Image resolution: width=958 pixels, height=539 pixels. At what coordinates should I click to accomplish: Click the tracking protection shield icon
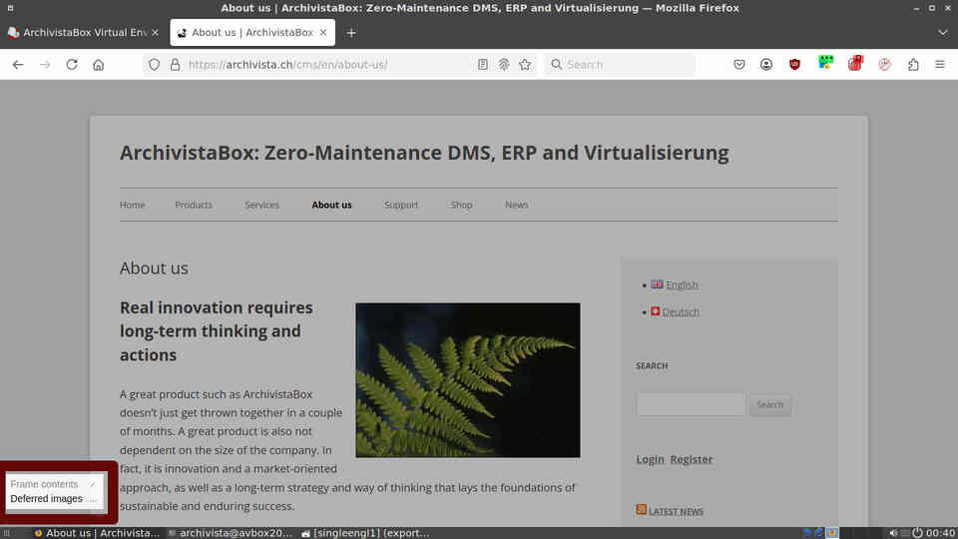coord(154,64)
